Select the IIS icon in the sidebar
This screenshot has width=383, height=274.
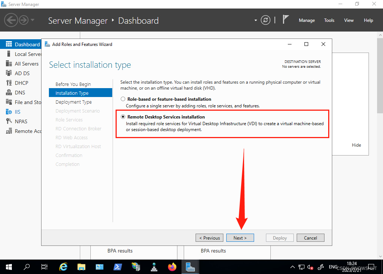(9, 112)
